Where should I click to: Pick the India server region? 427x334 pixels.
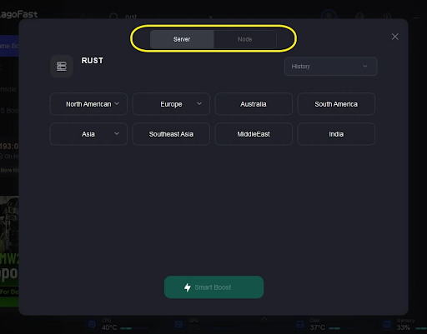[x=336, y=134]
